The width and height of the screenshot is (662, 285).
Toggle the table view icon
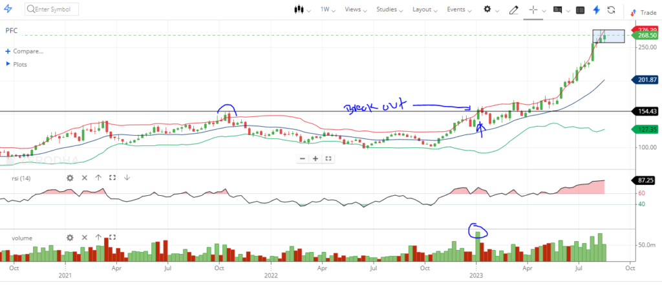tap(580, 10)
